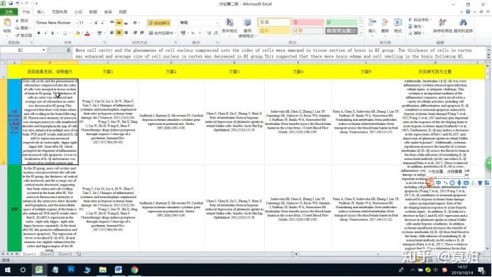Apply the pink Bad cell style
Image resolution: width=492 pixels, height=277 pixels.
click(x=307, y=22)
